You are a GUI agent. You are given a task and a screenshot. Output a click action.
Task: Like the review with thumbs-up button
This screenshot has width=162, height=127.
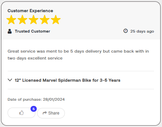tap(22, 113)
